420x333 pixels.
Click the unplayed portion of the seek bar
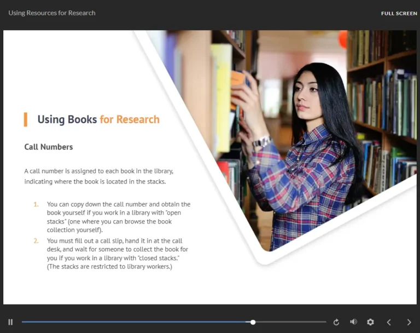pos(290,321)
